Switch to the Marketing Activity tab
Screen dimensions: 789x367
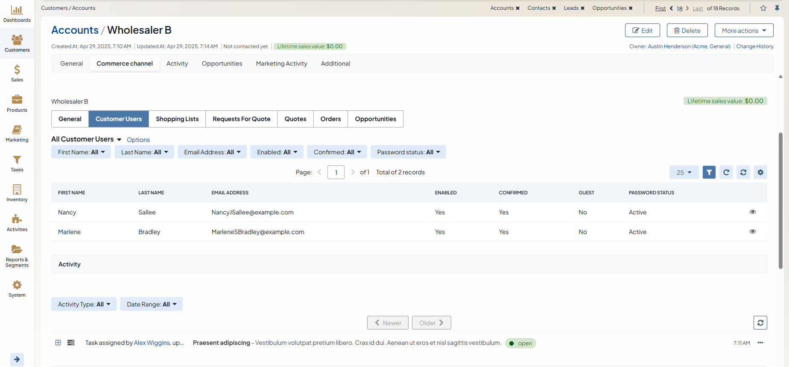(281, 64)
